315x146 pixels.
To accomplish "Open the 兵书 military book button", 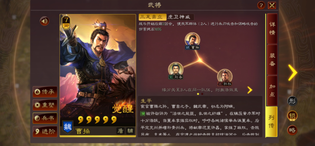I will pos(45,118).
